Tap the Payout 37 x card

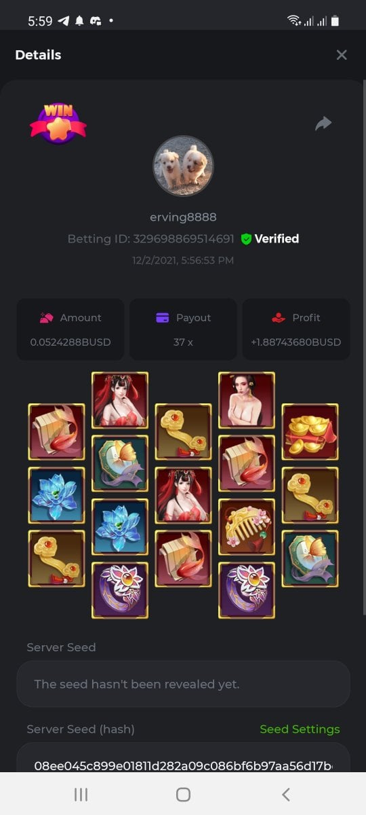click(183, 329)
